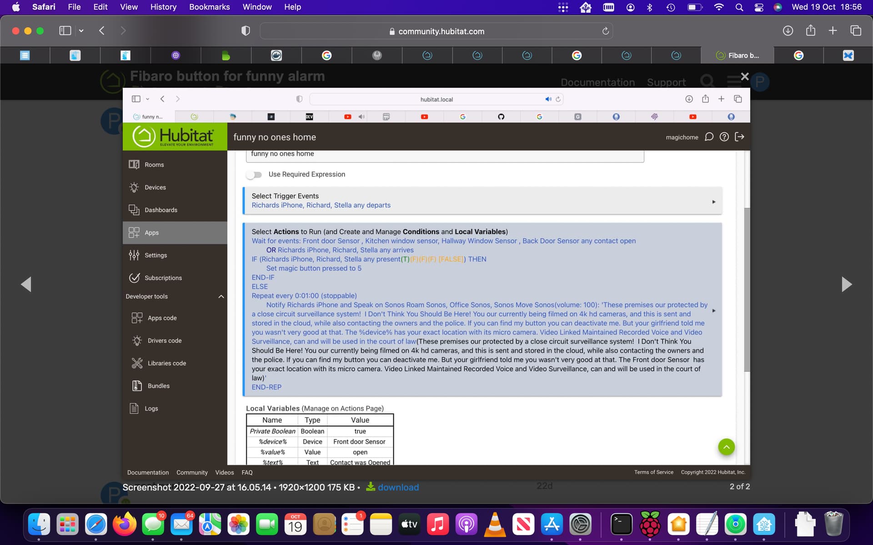Screen dimensions: 873x545
Task: Click the forward navigation chevron
Action: [x=123, y=31]
